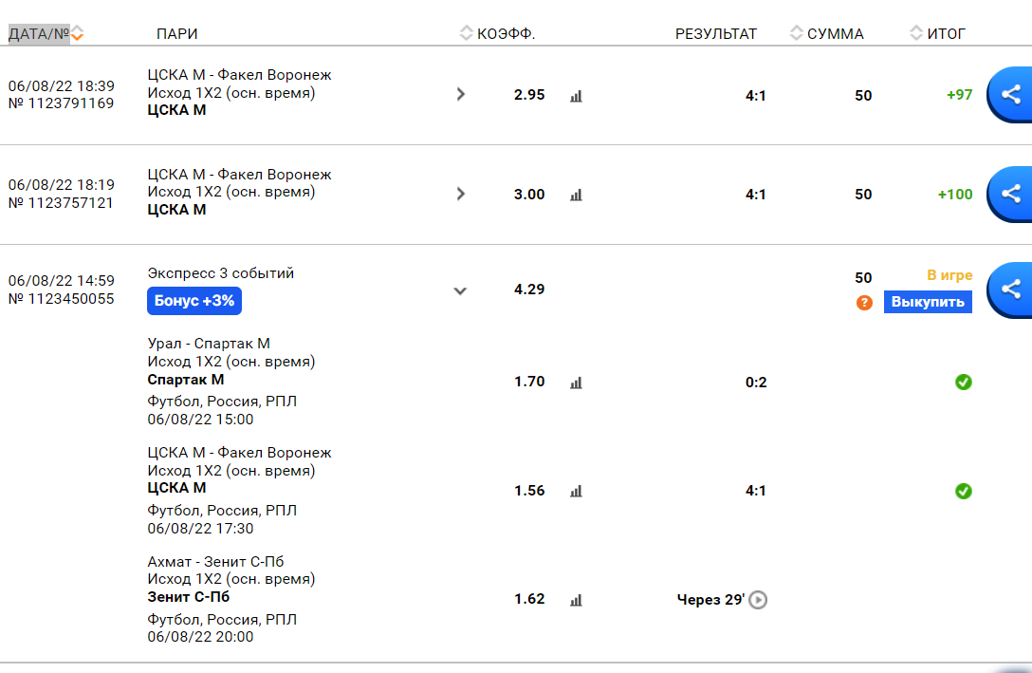Image resolution: width=1032 pixels, height=673 pixels.
Task: Click the Выкупить cash-out button
Action: point(928,302)
